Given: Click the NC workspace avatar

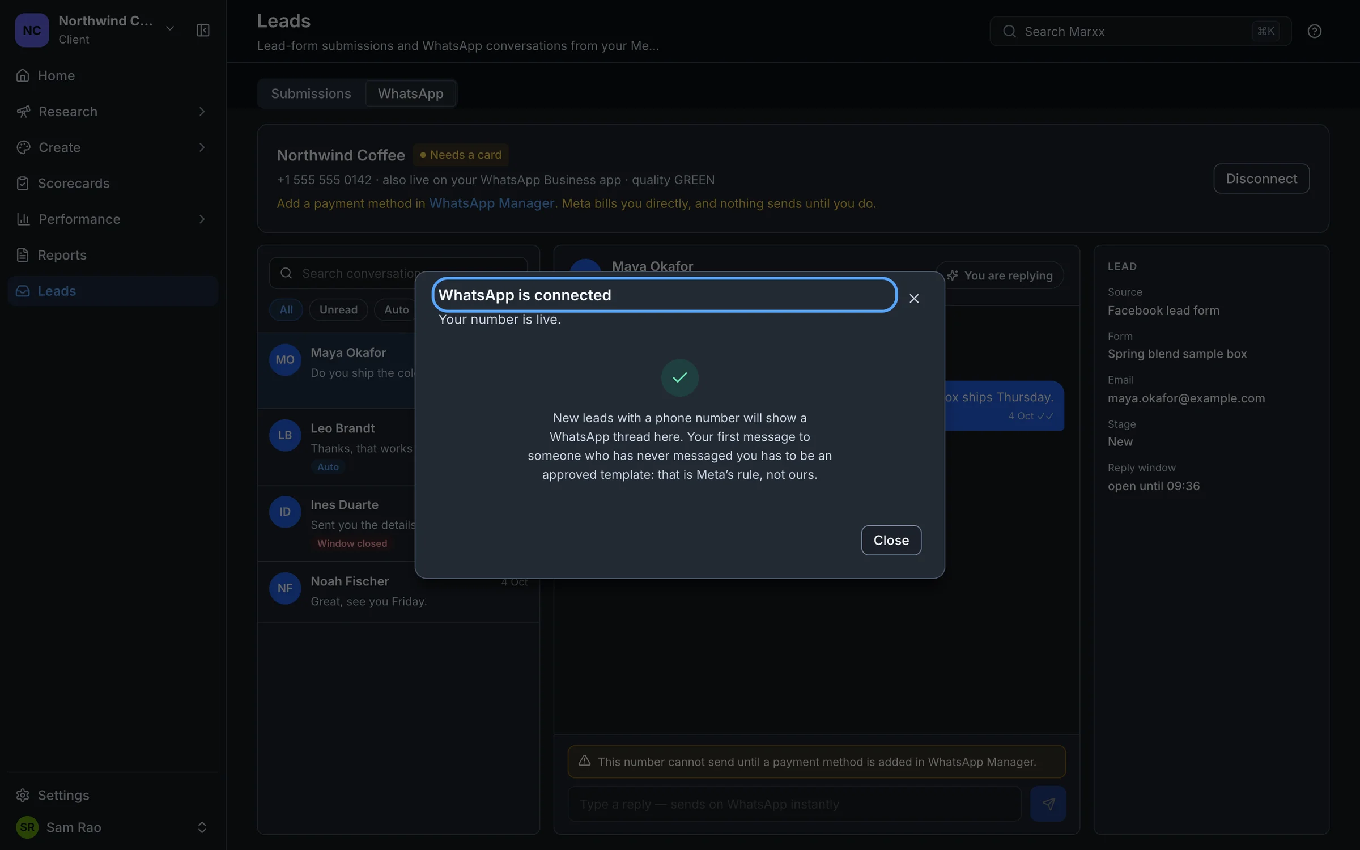Looking at the screenshot, I should (x=32, y=30).
